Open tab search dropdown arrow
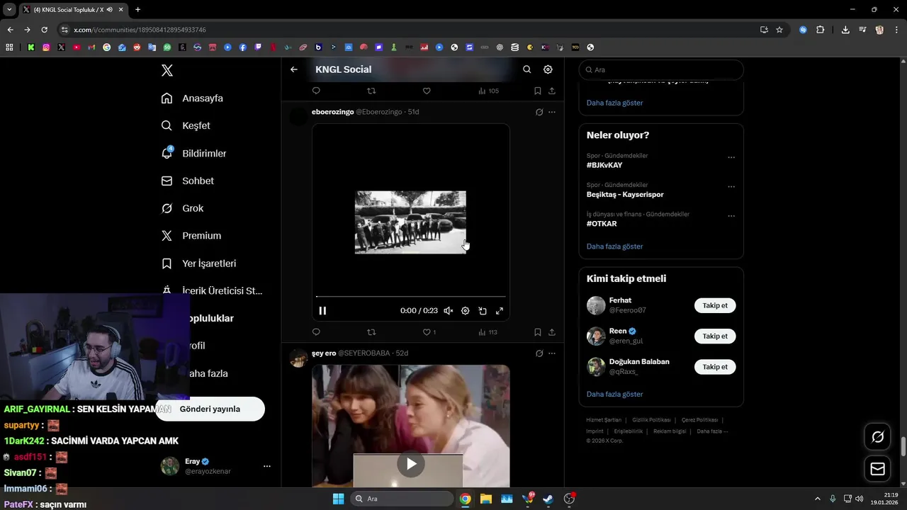The width and height of the screenshot is (907, 510). 9,9
